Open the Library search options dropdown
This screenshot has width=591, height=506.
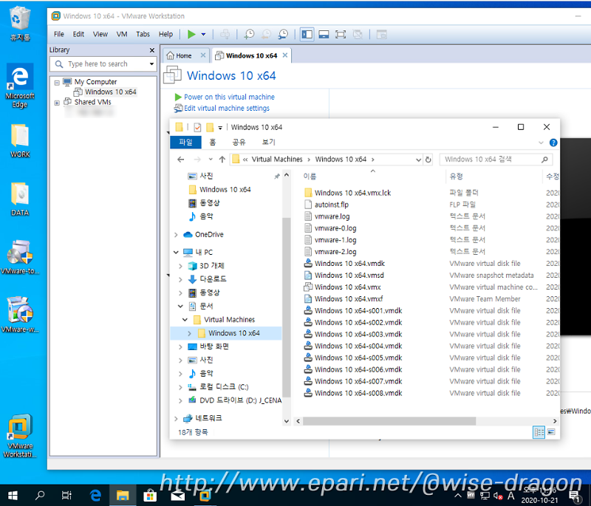coord(151,64)
